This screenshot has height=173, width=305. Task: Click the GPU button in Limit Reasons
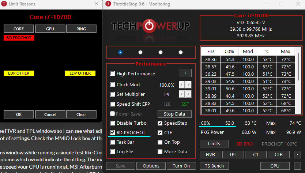50,29
